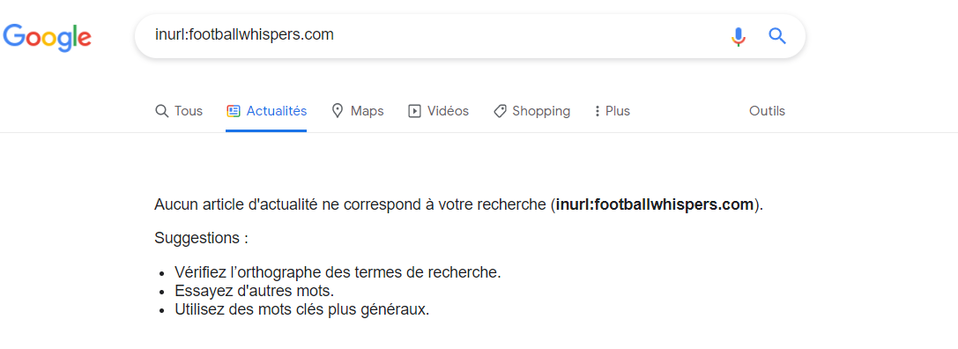This screenshot has width=958, height=349.
Task: Click the magnifier icon beside Tous
Action: [162, 111]
